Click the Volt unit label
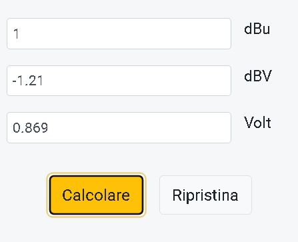Image resolution: width=298 pixels, height=242 pixels. pyautogui.click(x=257, y=123)
